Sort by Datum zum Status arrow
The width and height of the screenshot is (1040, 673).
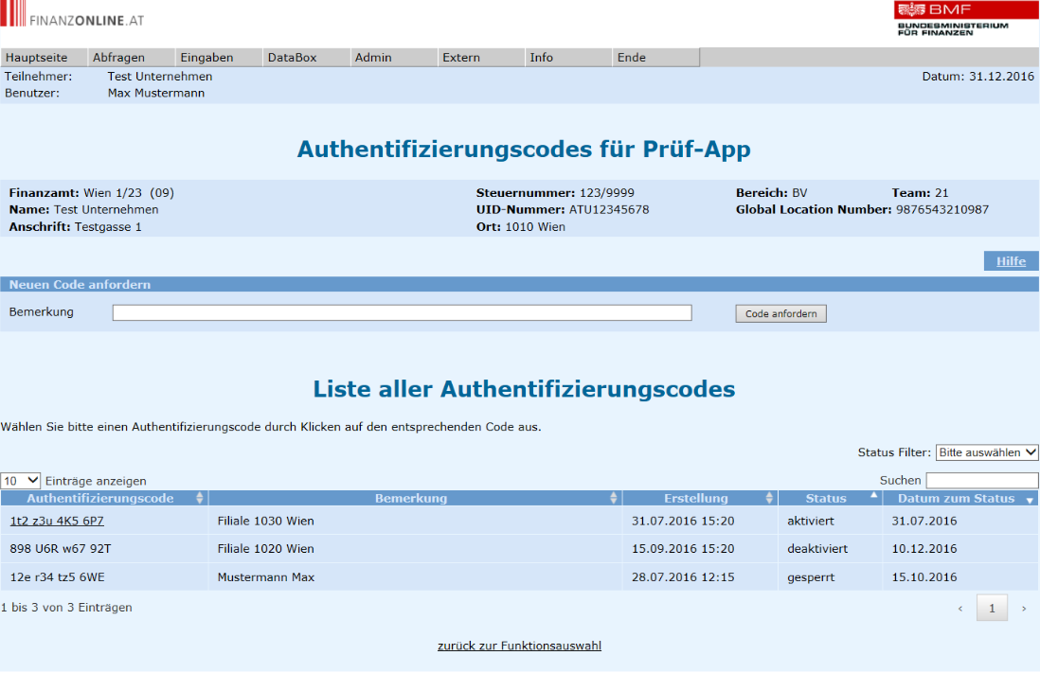[x=1030, y=500]
